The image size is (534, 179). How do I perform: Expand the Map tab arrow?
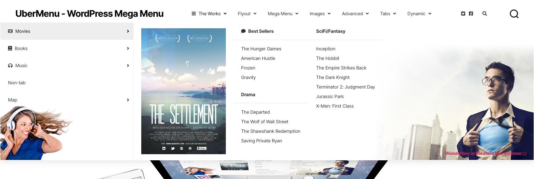(x=128, y=100)
